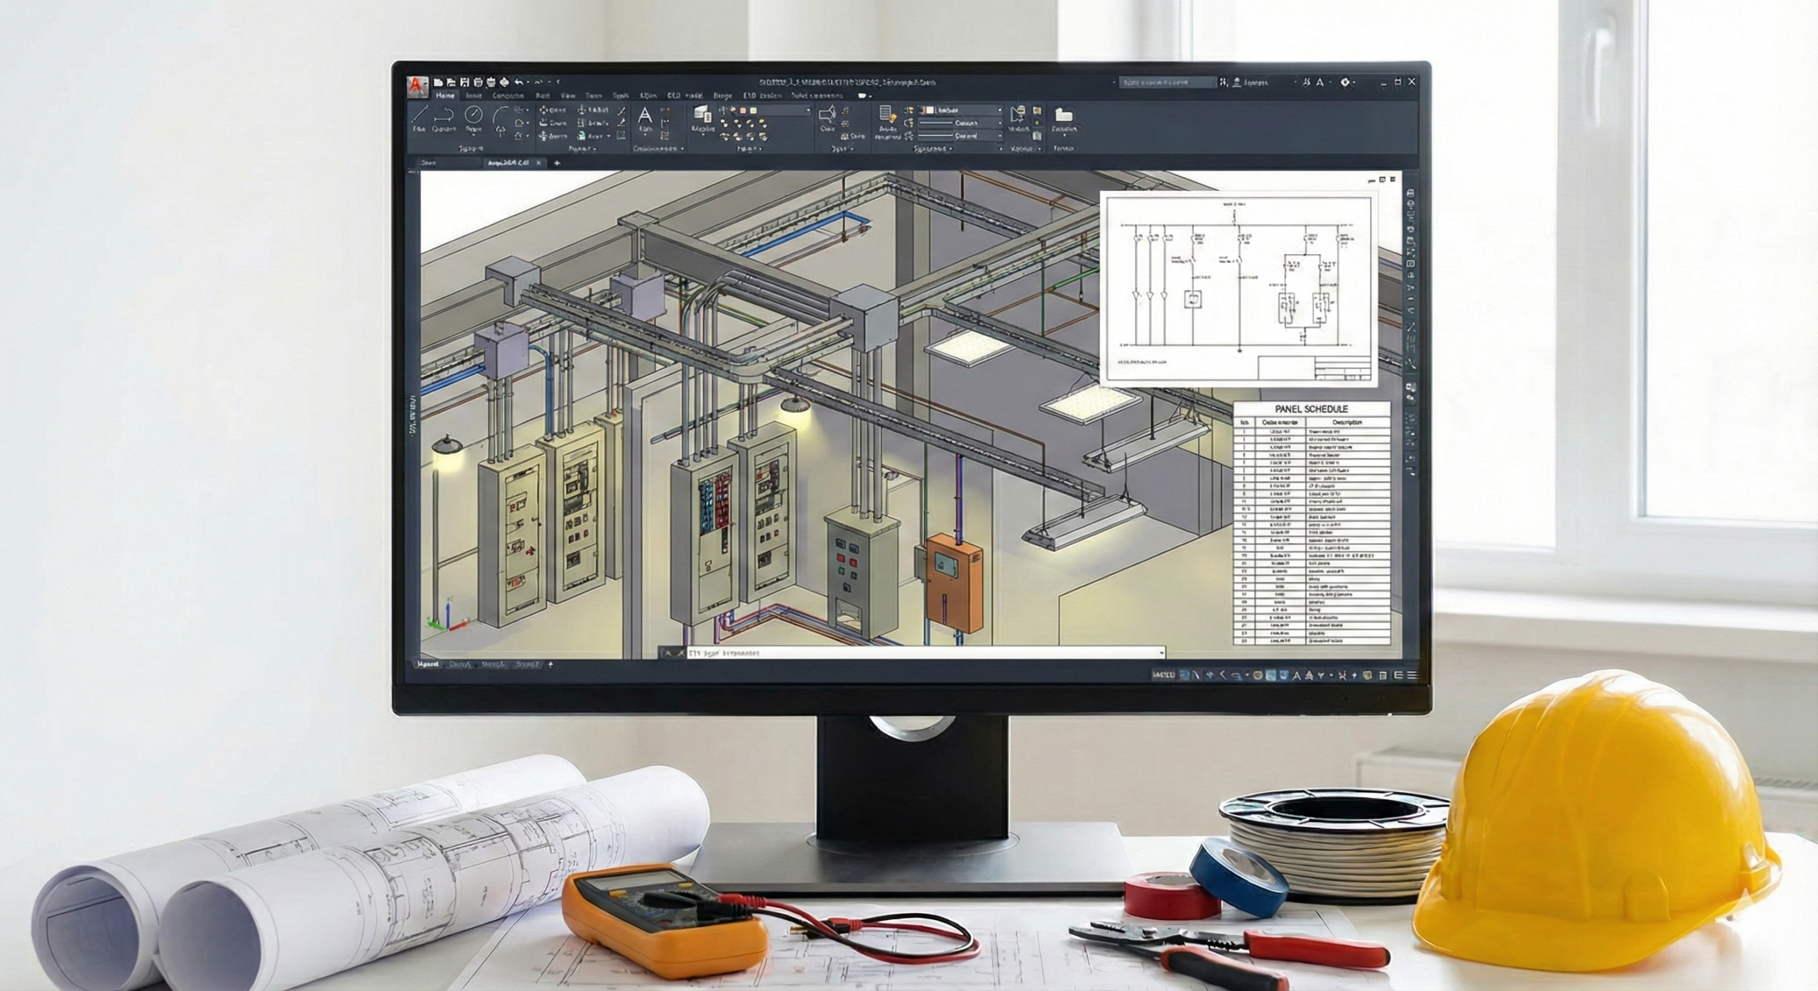Viewport: 1818px width, 991px height.
Task: Click the folder icon at ribbon right end
Action: click(x=1063, y=115)
